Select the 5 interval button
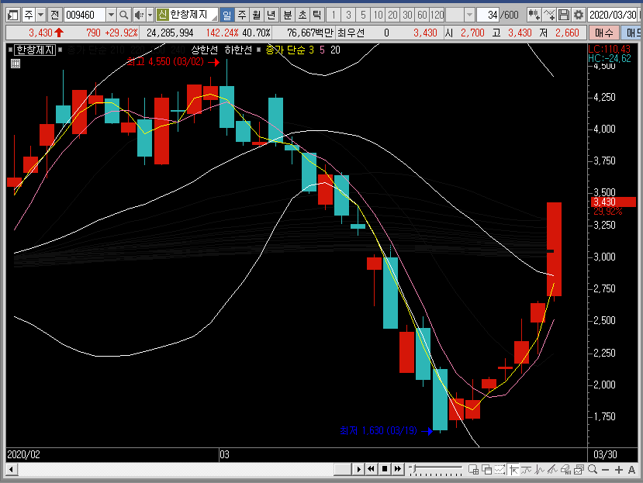The height and width of the screenshot is (483, 643). [x=363, y=16]
